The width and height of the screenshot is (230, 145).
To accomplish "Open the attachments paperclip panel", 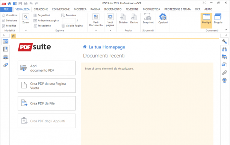I will (x=224, y=72).
